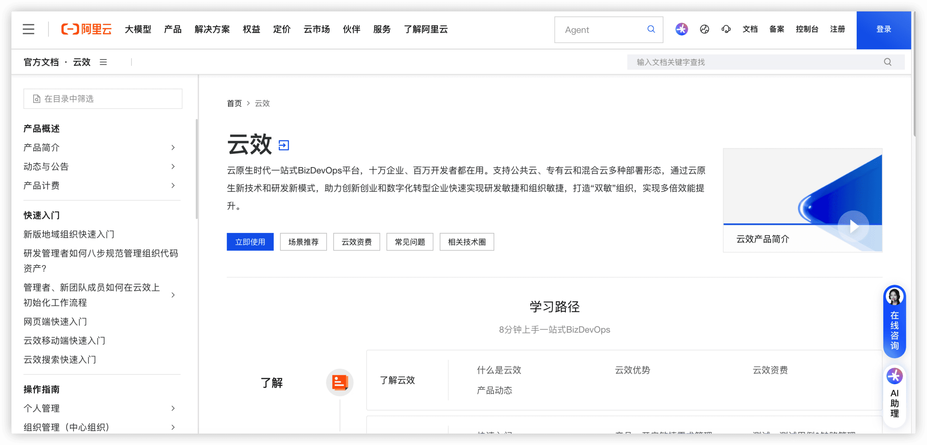
Task: Expand 管理者、新团队成员如何在云效上初始化工作流程
Action: tap(173, 295)
